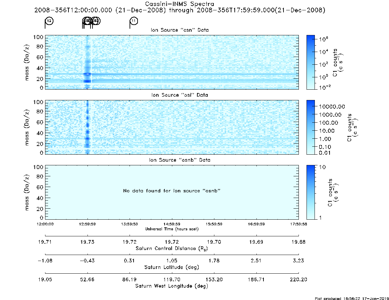Click the osnb panel color bar
Image resolution: width=389 pixels, height=300 pixels.
pyautogui.click(x=311, y=192)
